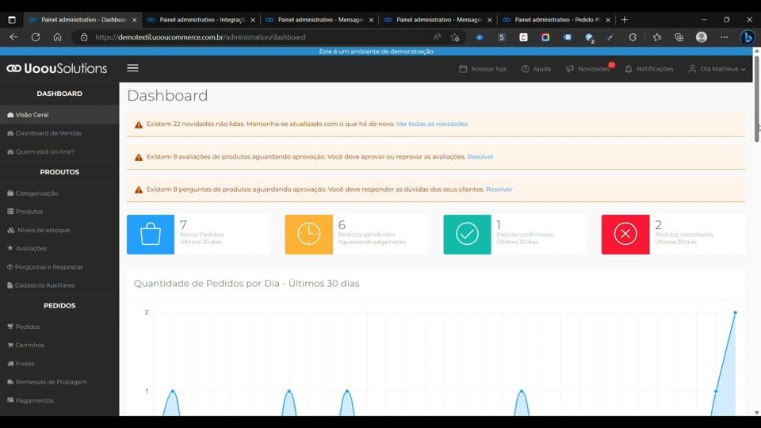Open tab actions menu icon
Screen dimensions: 761x428
pos(12,20)
